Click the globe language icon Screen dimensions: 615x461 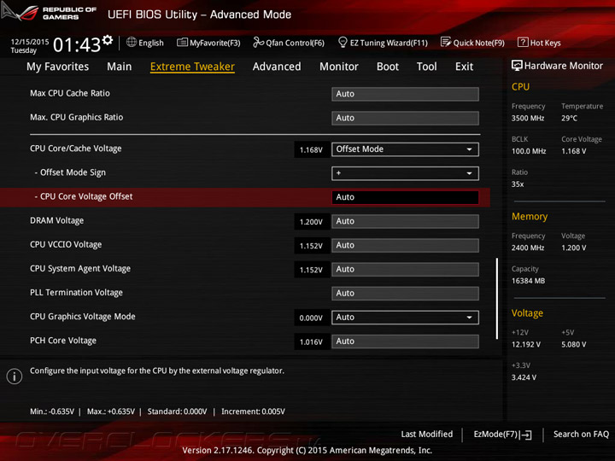[132, 43]
